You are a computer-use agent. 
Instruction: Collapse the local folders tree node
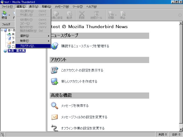[2, 30]
